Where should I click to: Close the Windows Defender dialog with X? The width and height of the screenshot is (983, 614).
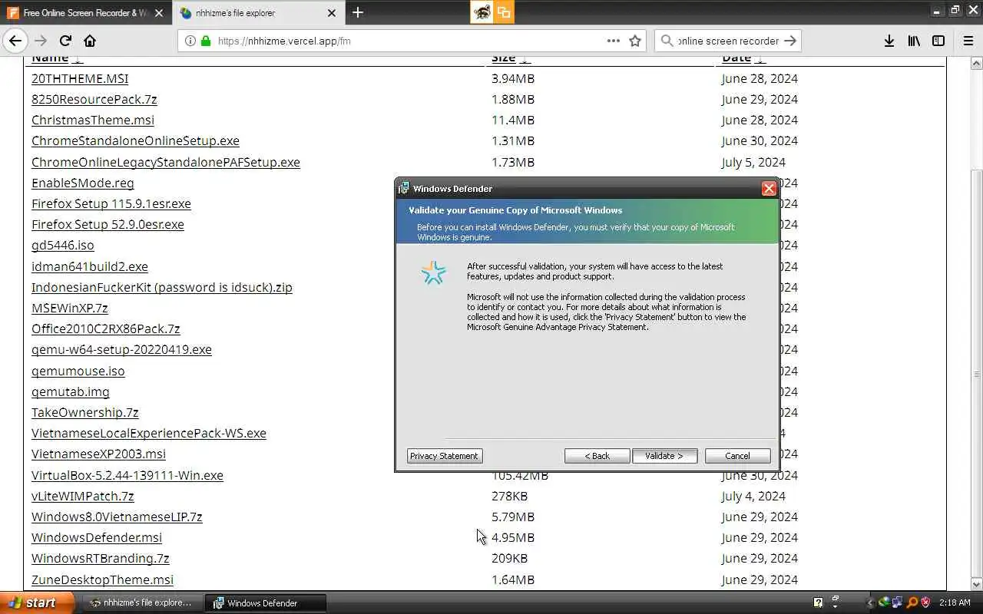769,188
